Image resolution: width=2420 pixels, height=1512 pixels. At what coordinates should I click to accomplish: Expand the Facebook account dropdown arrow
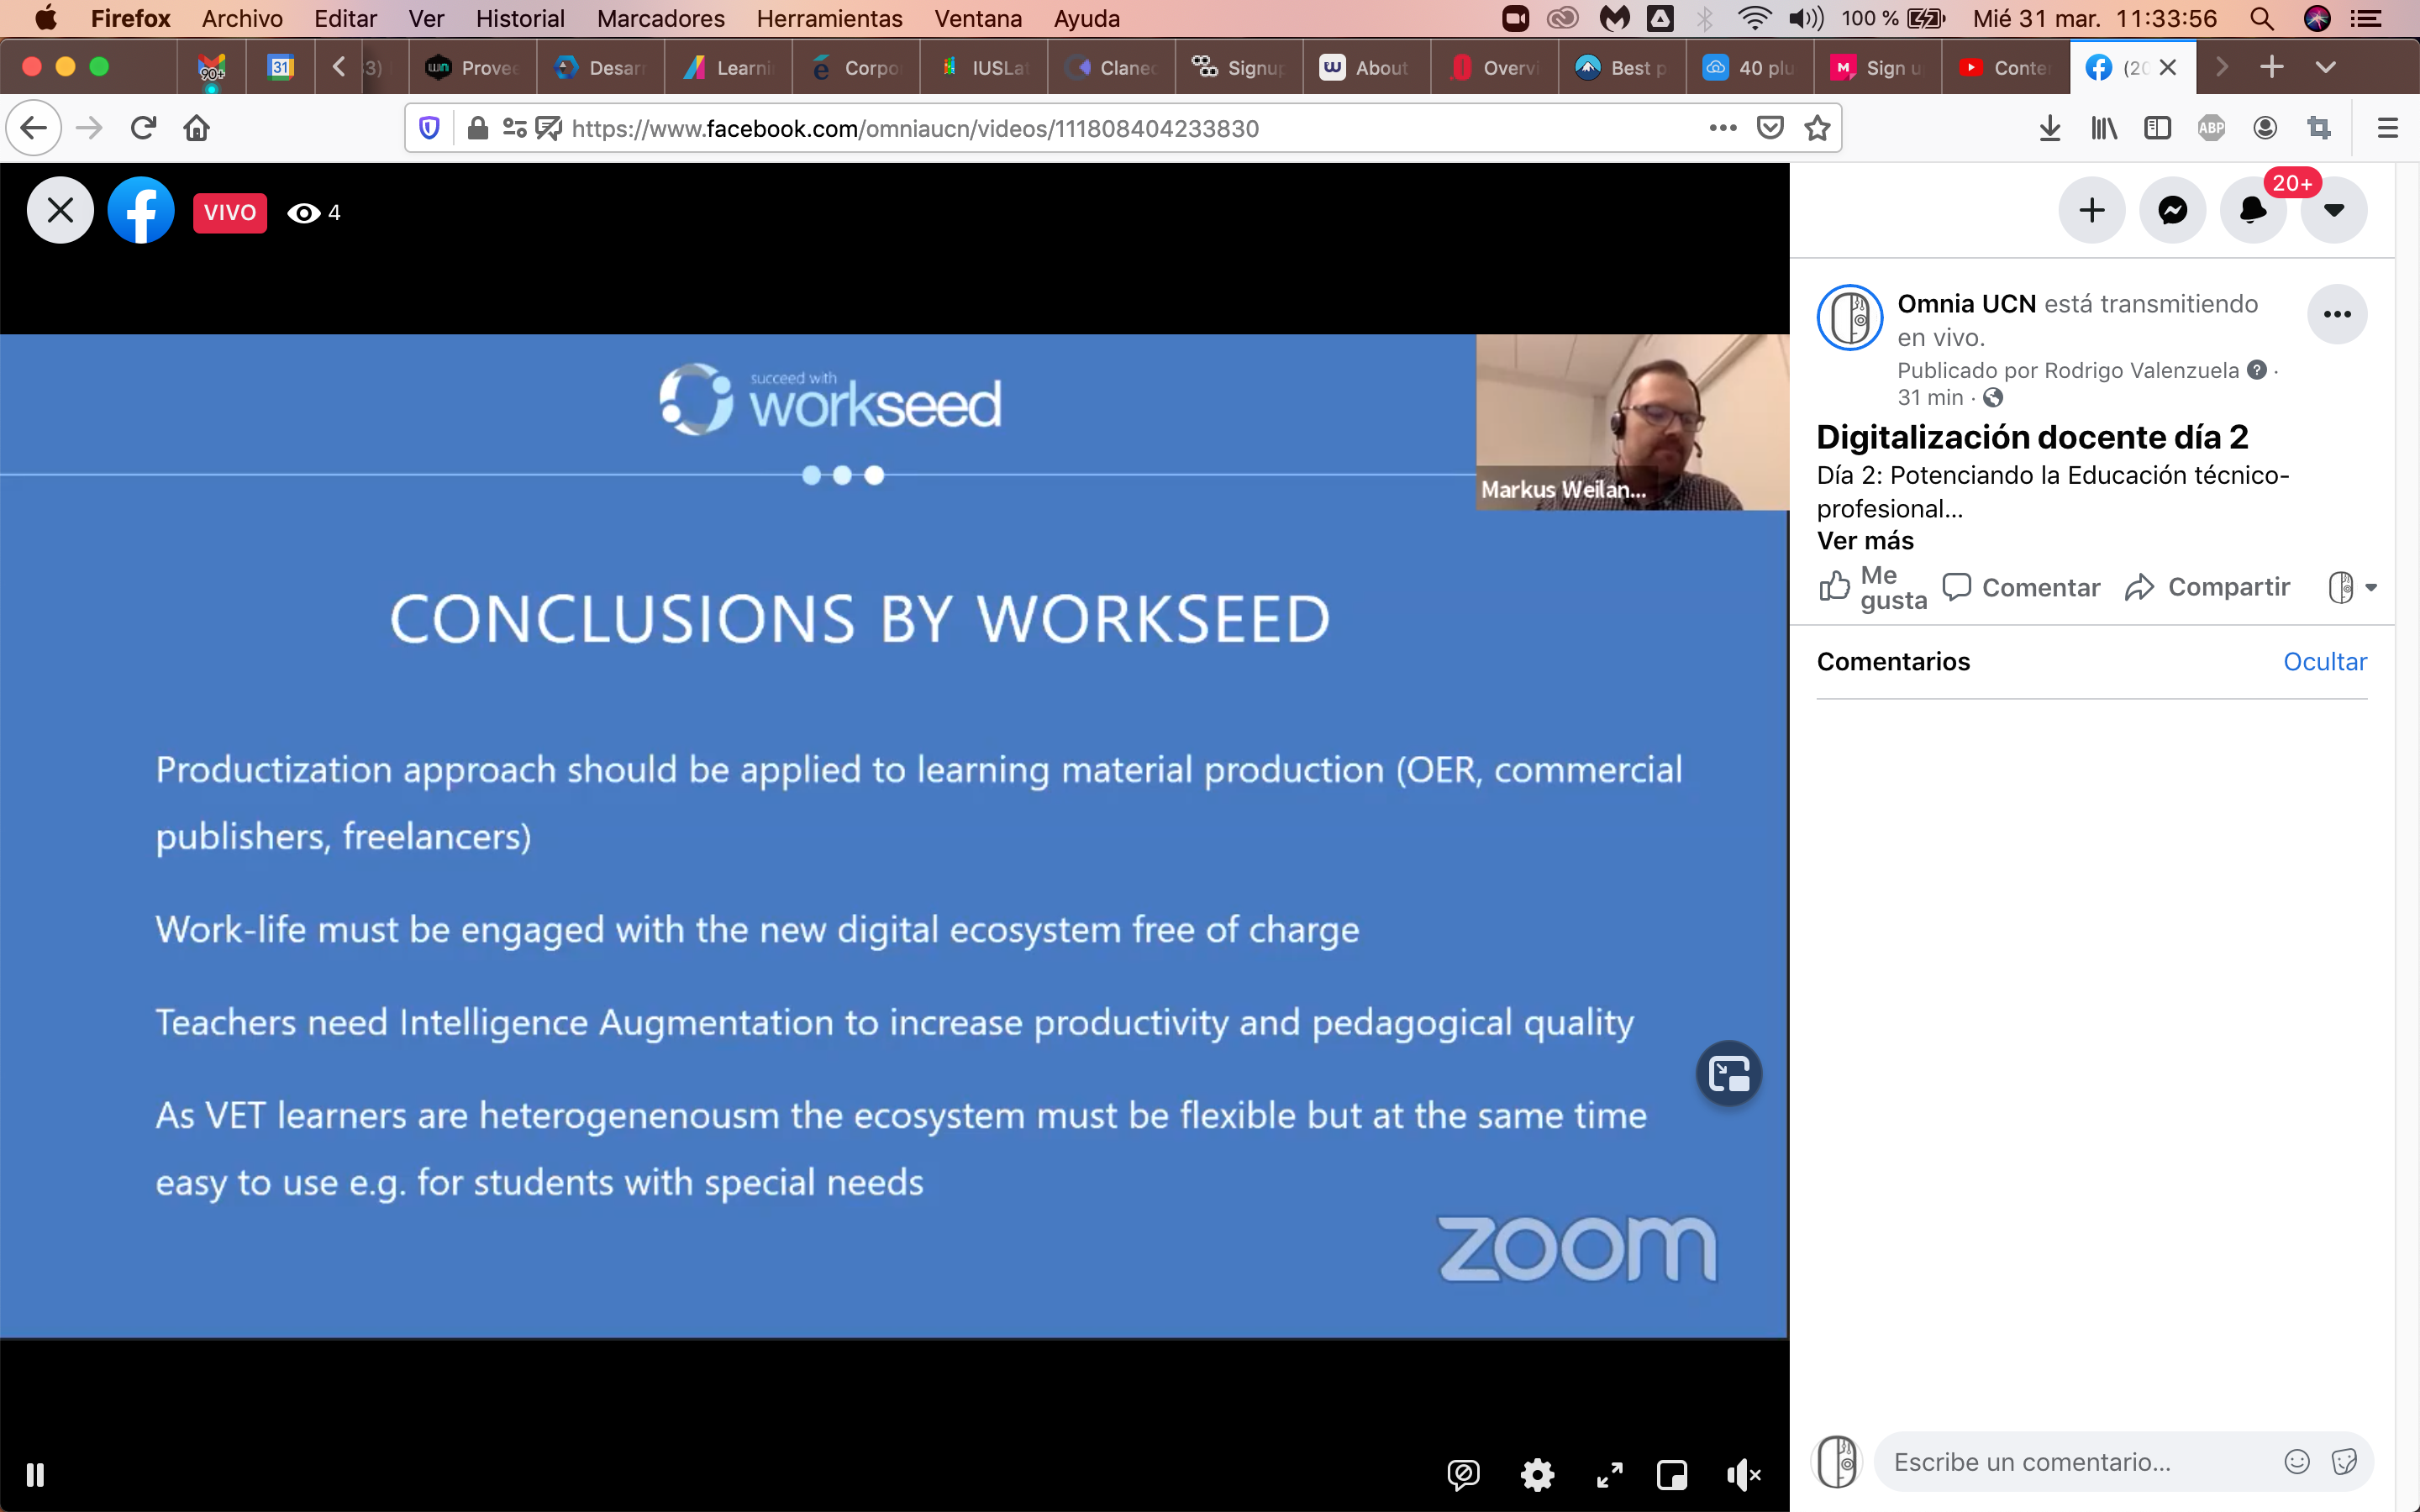pos(2334,210)
